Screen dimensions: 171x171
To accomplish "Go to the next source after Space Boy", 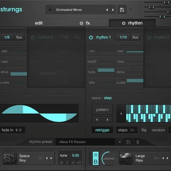I will [51, 158].
